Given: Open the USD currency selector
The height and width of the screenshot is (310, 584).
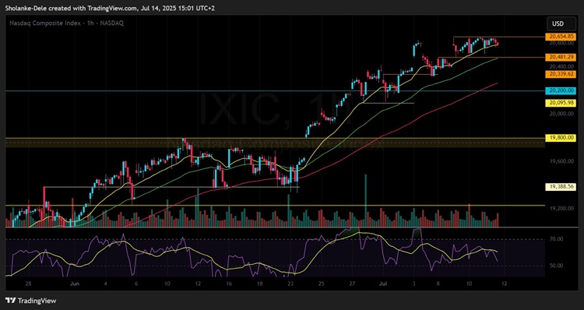Looking at the screenshot, I should tap(558, 24).
